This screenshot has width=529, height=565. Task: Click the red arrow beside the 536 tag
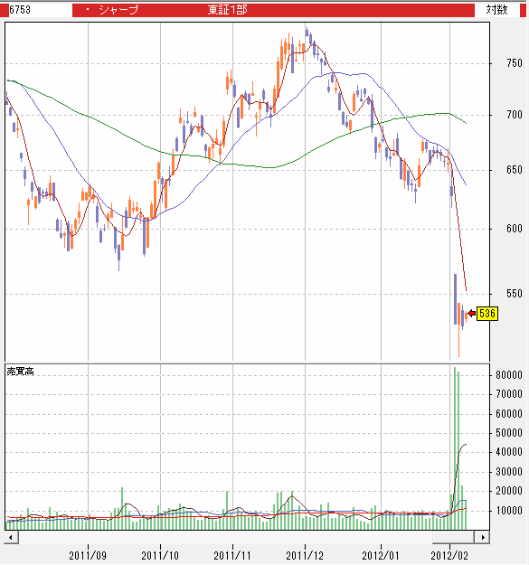(x=471, y=313)
